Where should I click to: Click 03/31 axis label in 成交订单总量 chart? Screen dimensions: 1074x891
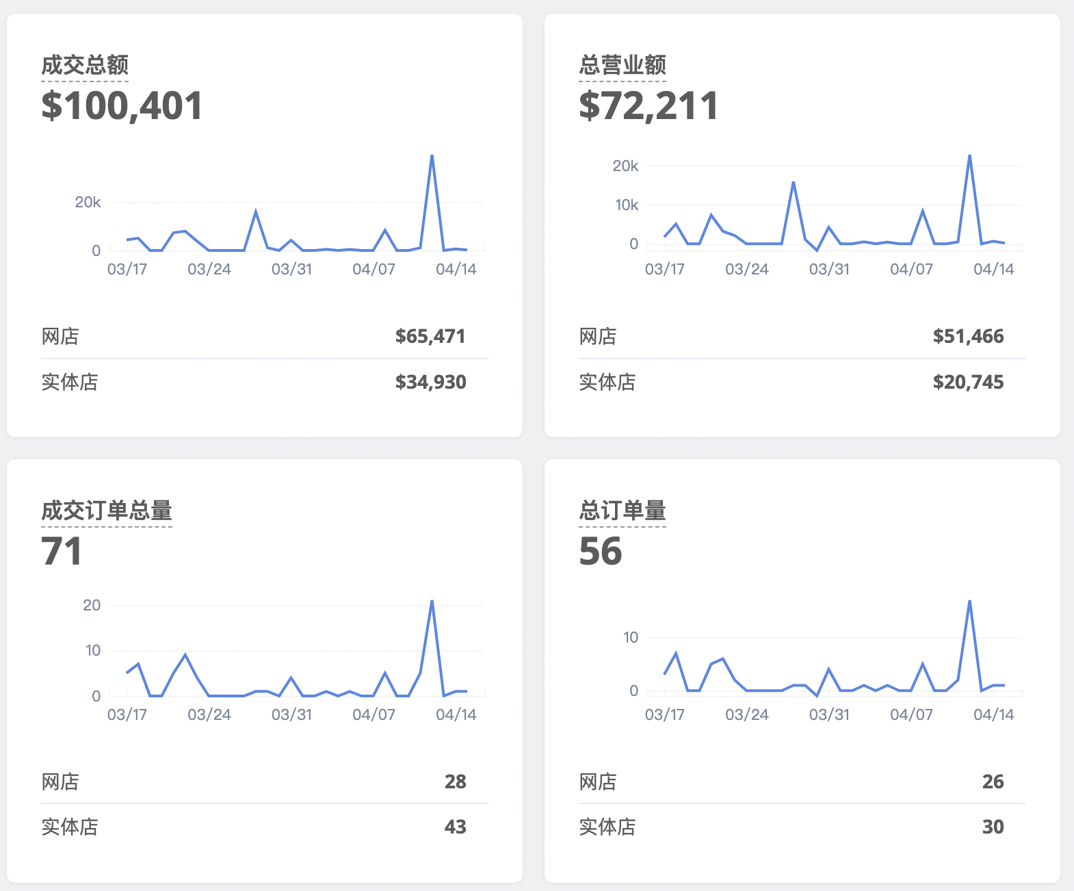click(291, 715)
